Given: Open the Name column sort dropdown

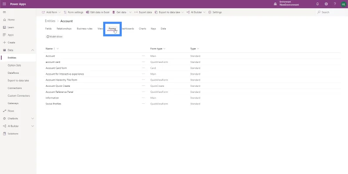Looking at the screenshot, I should coord(58,49).
